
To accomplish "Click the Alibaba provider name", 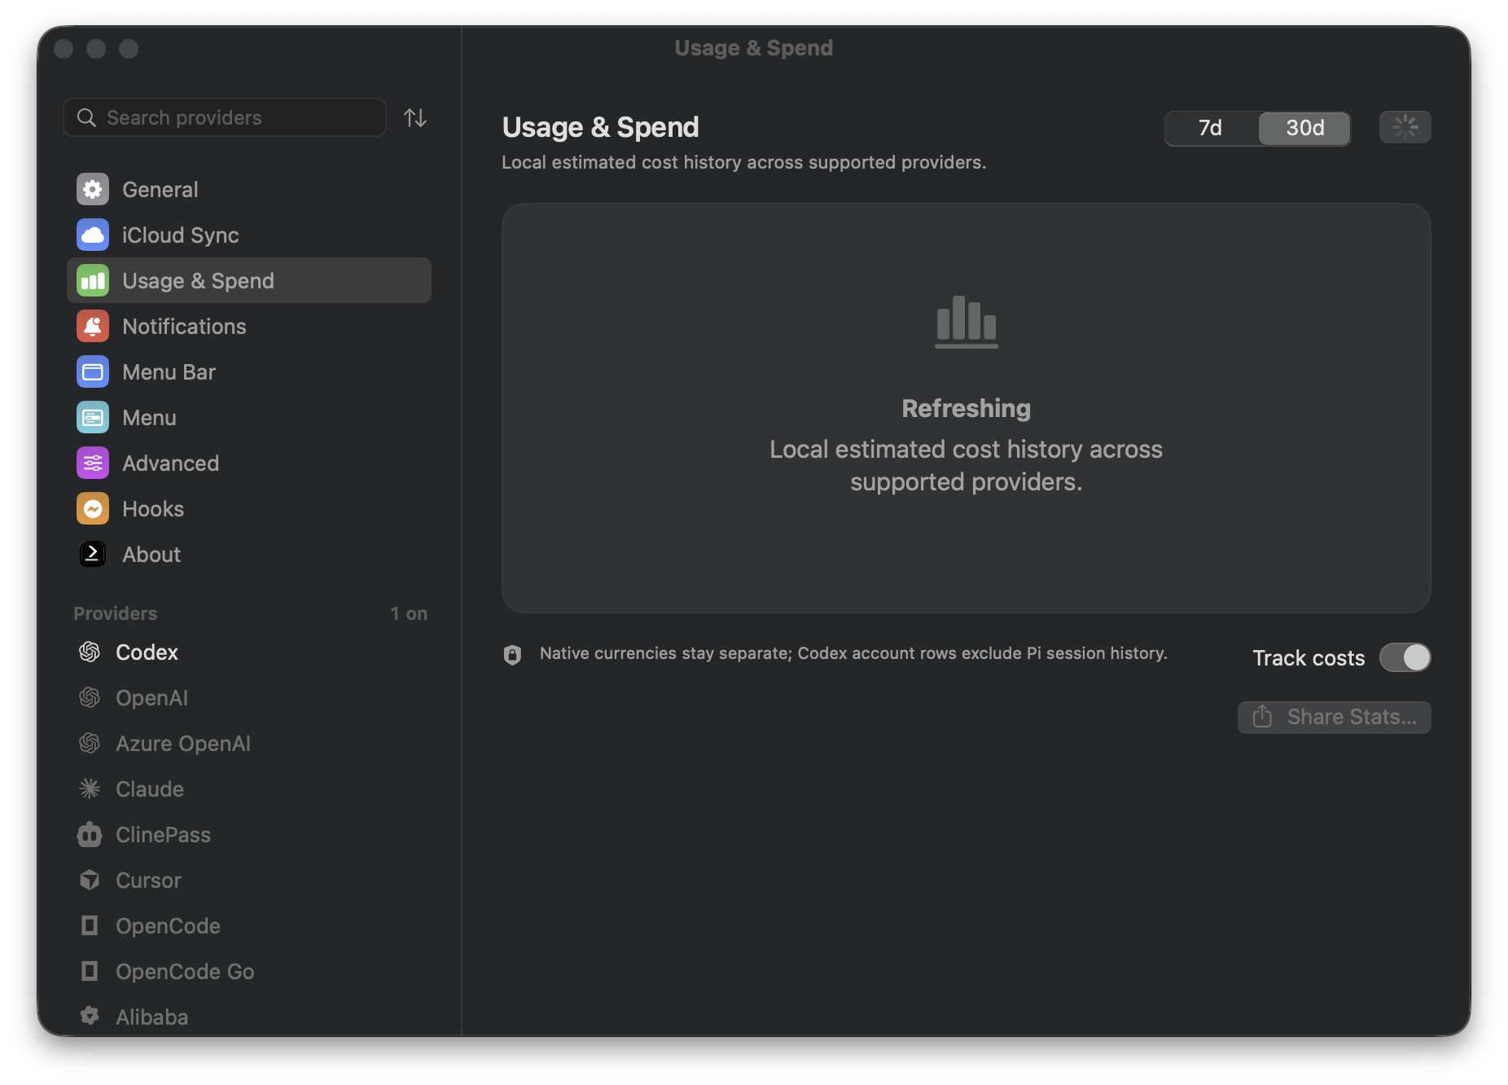I will pyautogui.click(x=151, y=1017).
